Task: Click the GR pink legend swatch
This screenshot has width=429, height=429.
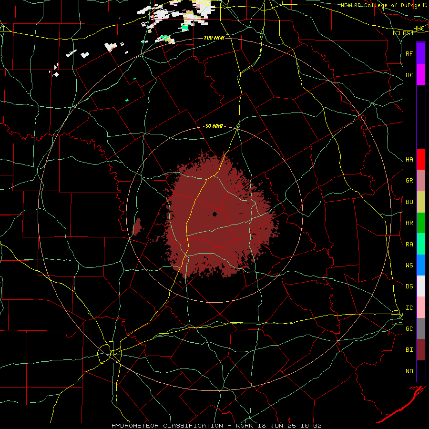Action: 421,181
